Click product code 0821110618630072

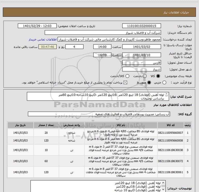tap(171, 161)
